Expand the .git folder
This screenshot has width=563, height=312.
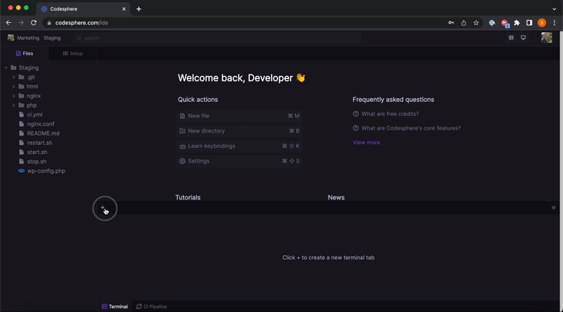click(14, 77)
